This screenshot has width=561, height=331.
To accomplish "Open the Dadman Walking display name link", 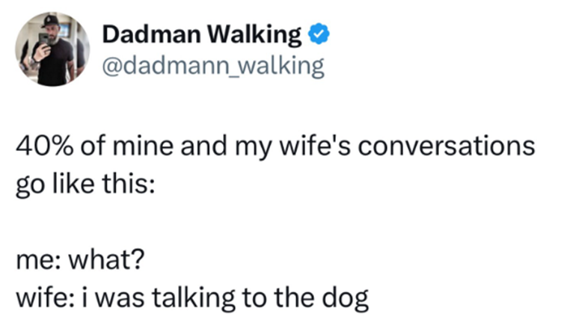I will point(202,34).
